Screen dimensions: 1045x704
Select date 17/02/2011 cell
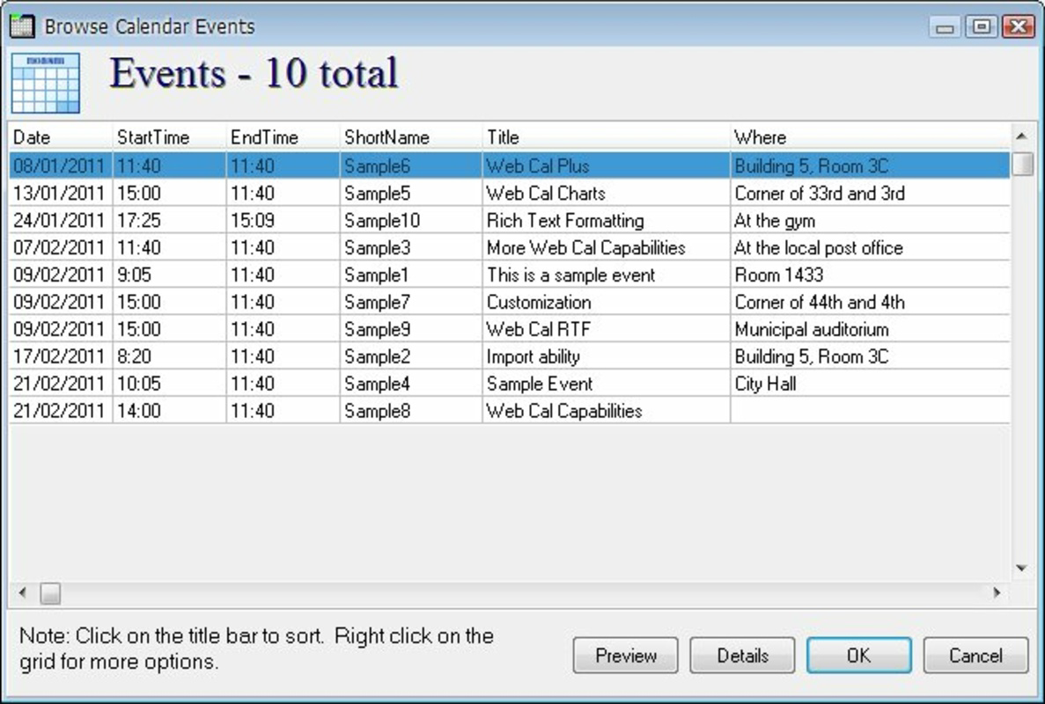tap(61, 357)
